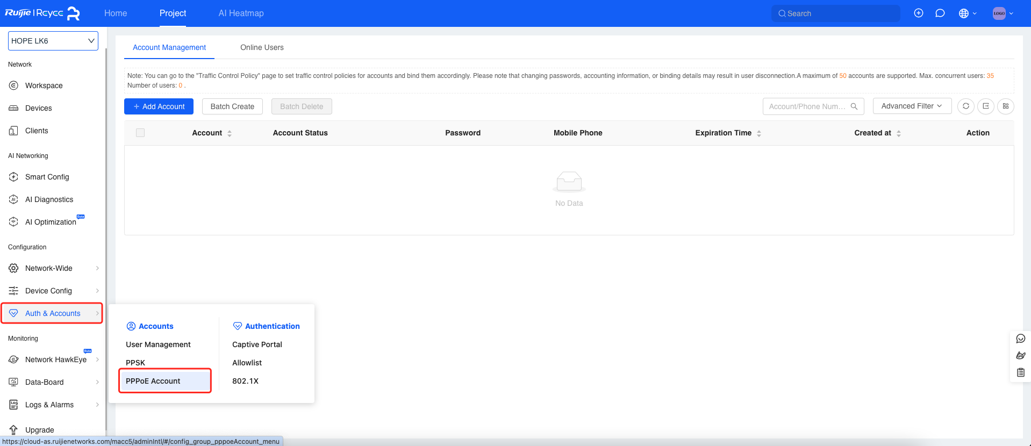Open the HOPE LK6 project dropdown
The height and width of the screenshot is (446, 1031).
(53, 41)
